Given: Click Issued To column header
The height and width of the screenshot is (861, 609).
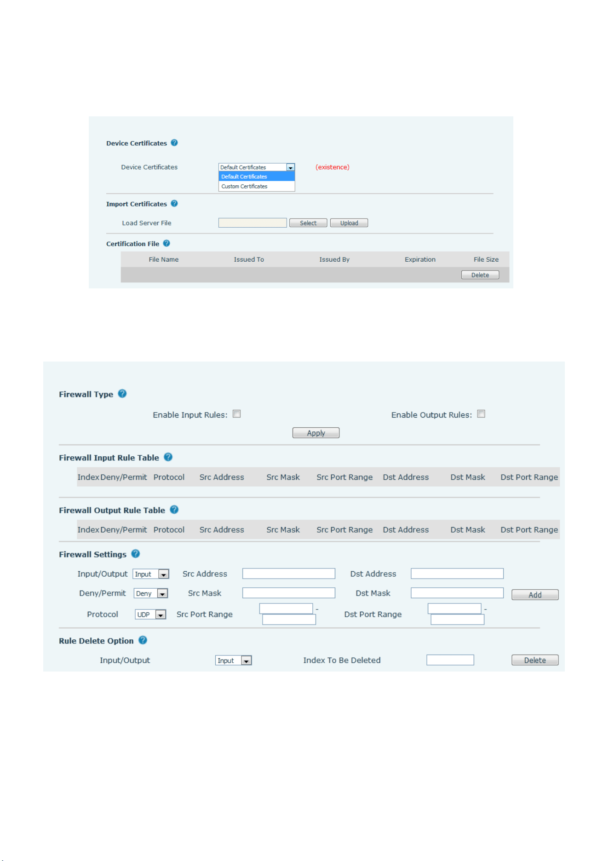Looking at the screenshot, I should coord(249,259).
